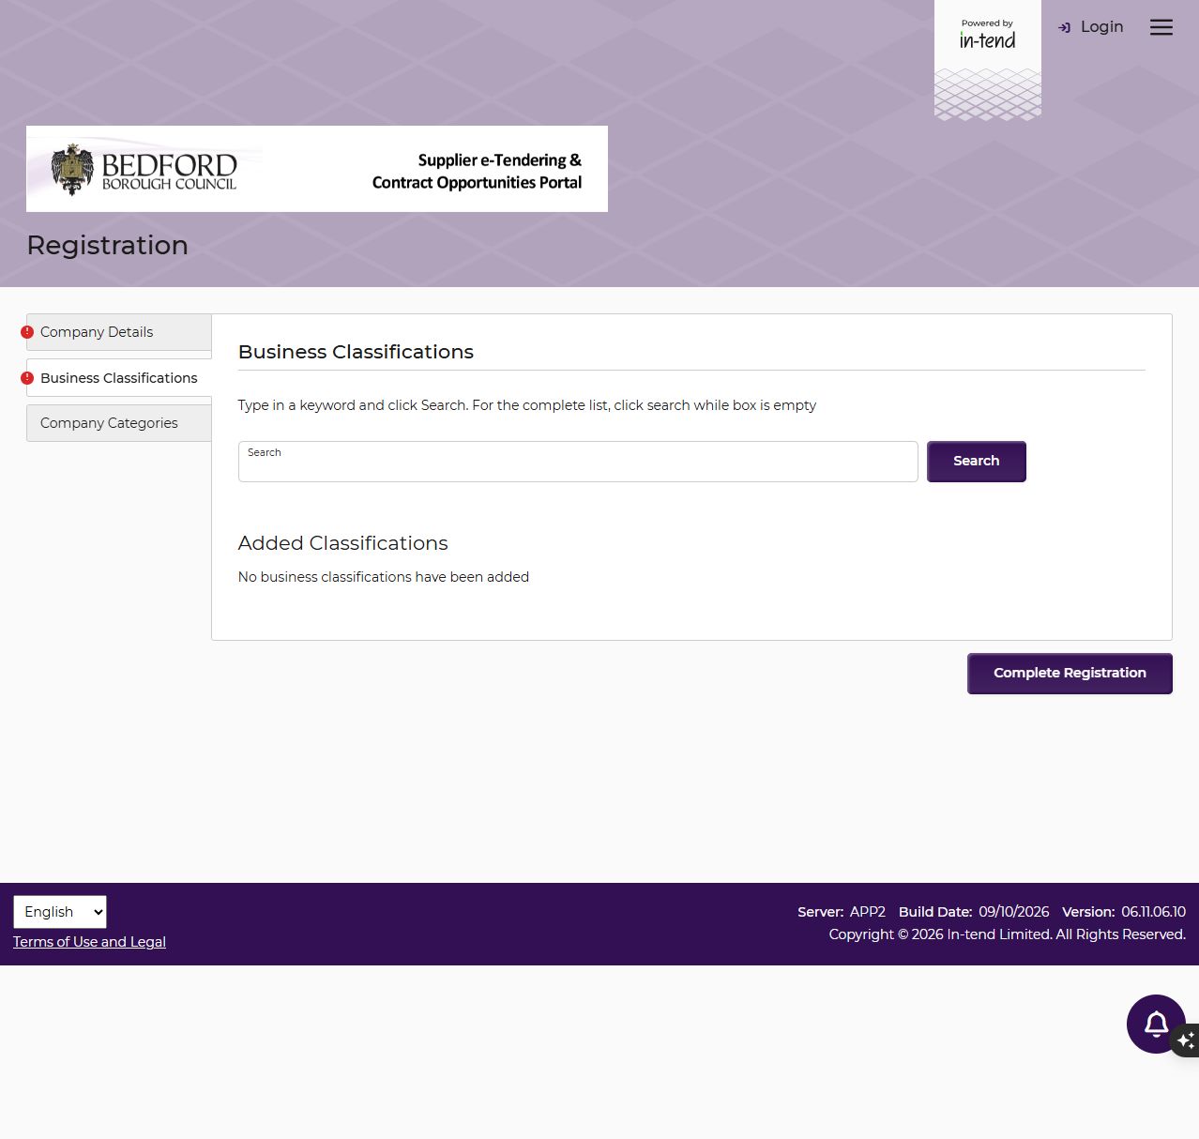Click the Server APP2 text
The width and height of the screenshot is (1199, 1139).
click(842, 912)
